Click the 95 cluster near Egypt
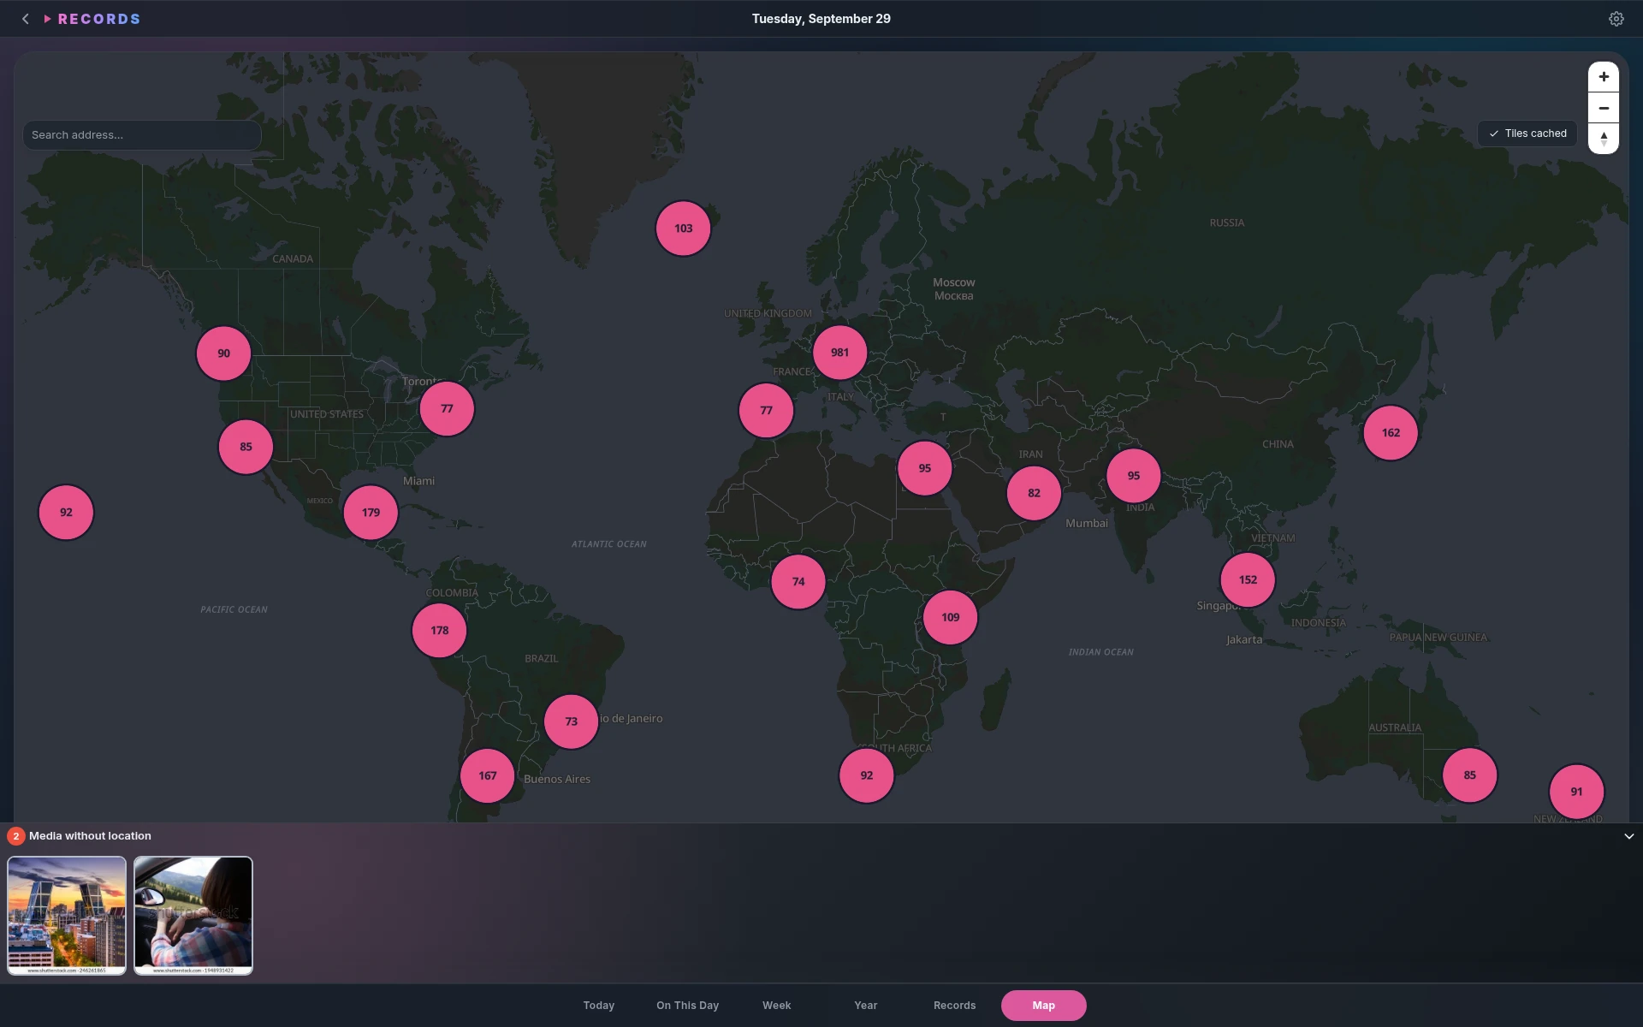Viewport: 1643px width, 1027px height. 924,468
